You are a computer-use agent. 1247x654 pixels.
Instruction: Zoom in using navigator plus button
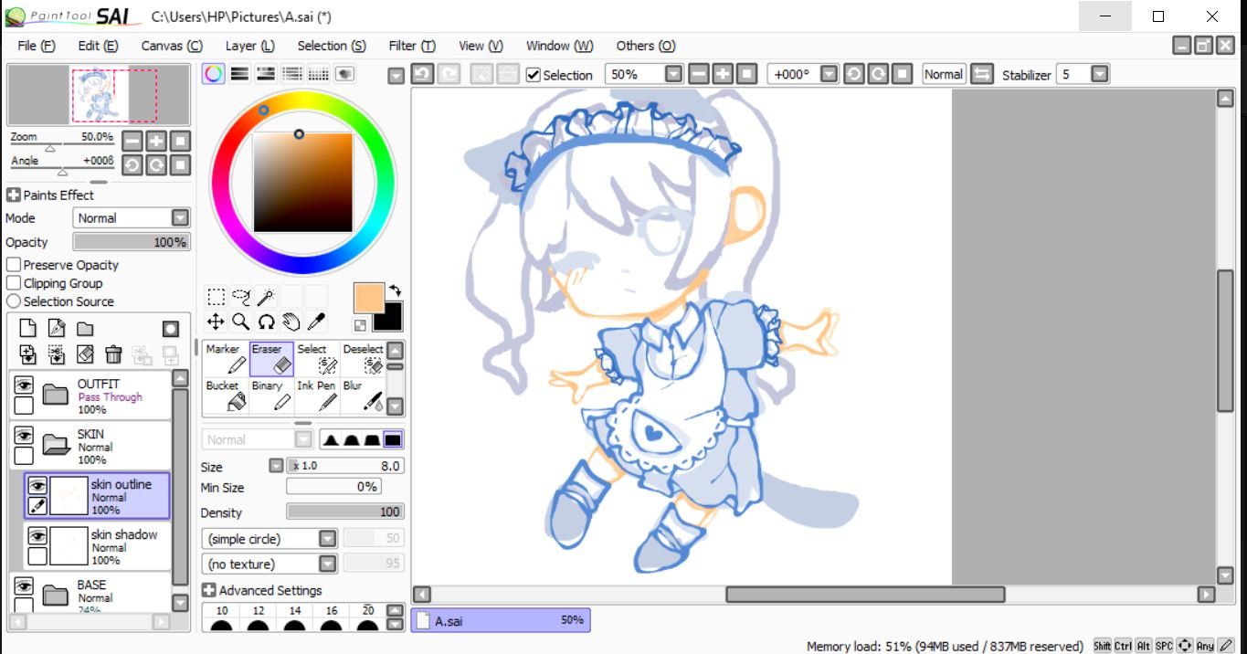156,141
